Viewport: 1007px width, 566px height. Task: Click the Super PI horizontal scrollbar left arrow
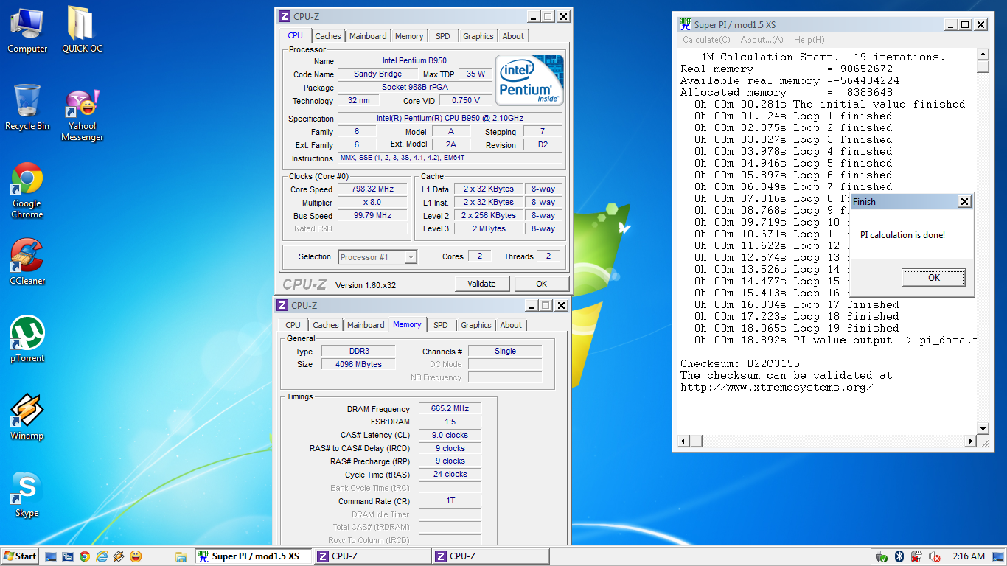tap(683, 441)
